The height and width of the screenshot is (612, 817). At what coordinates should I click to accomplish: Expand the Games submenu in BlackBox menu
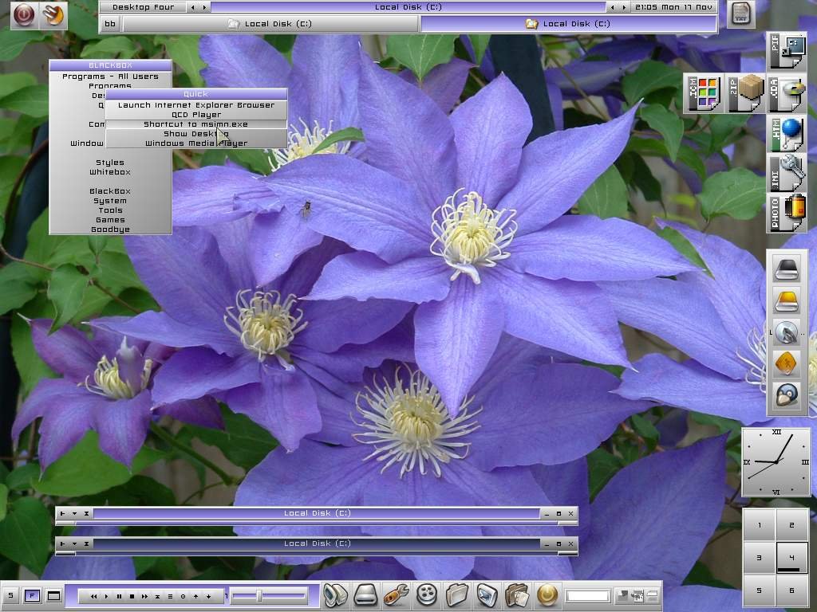pyautogui.click(x=110, y=220)
